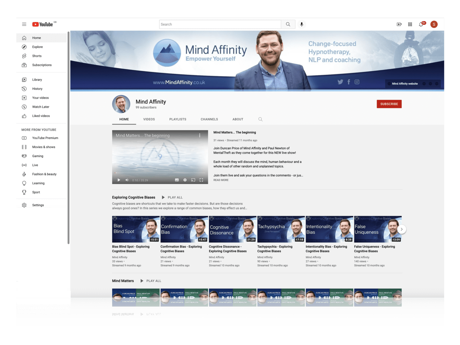The height and width of the screenshot is (345, 460).
Task: Search within the channel icon
Action: pyautogui.click(x=260, y=119)
